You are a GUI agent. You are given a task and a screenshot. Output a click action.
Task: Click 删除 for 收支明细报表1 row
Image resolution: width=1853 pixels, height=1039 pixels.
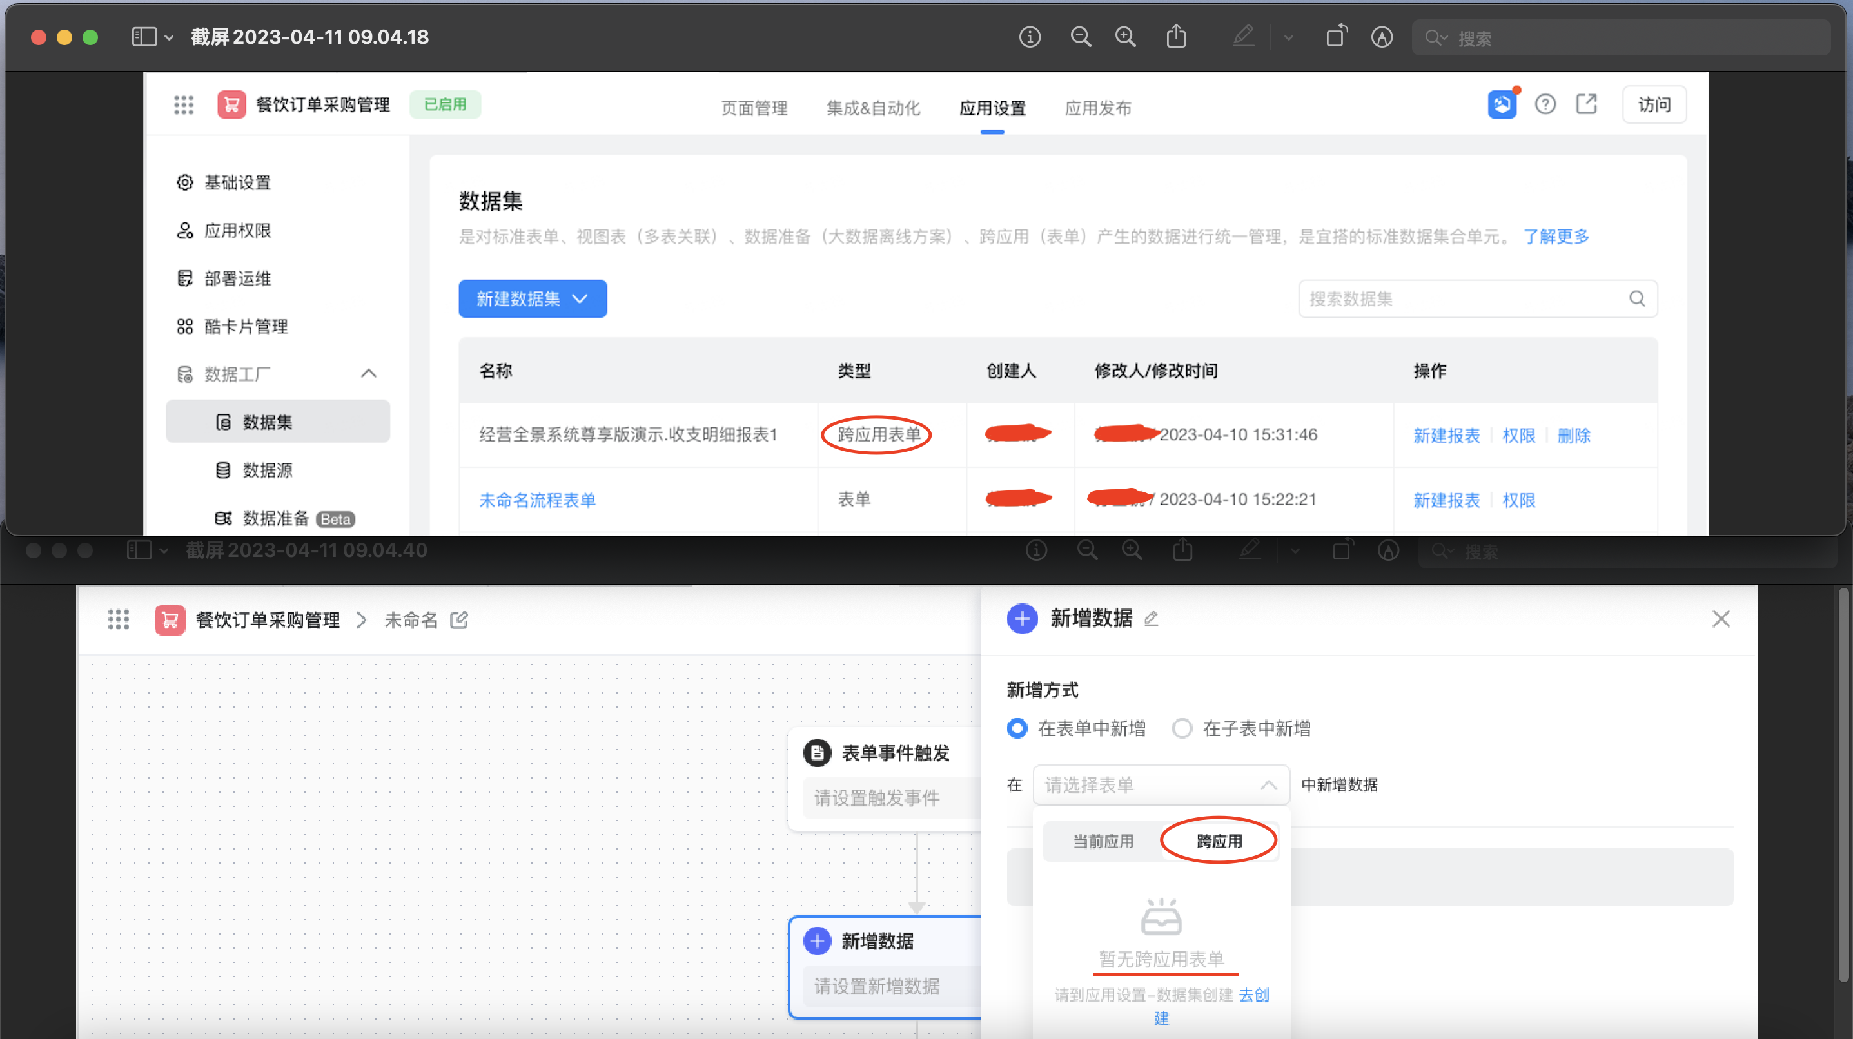1573,435
